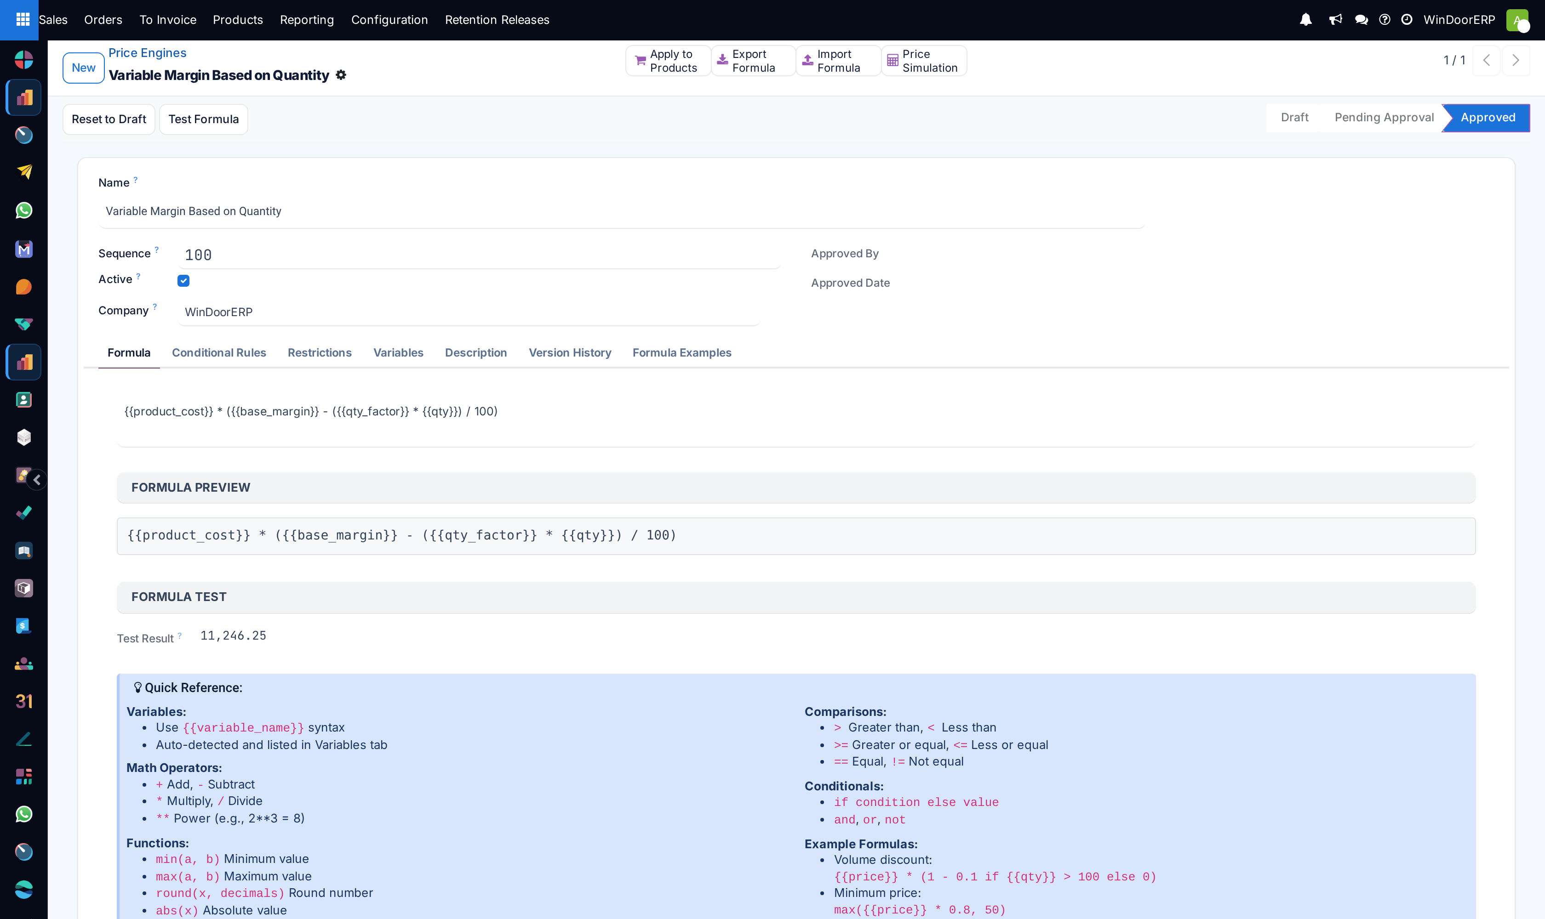
Task: Open the yellow paper plane app icon
Action: tap(23, 171)
